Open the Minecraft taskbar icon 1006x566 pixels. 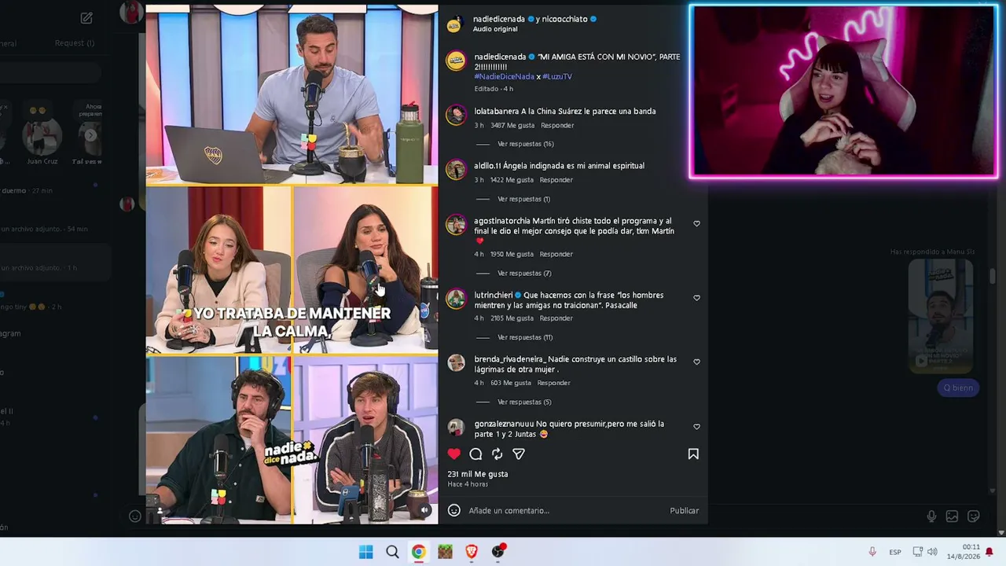tap(445, 552)
